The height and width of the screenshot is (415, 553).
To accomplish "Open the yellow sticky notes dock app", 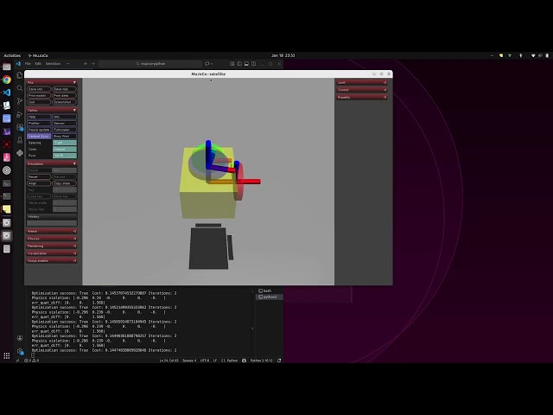I will coord(7,209).
